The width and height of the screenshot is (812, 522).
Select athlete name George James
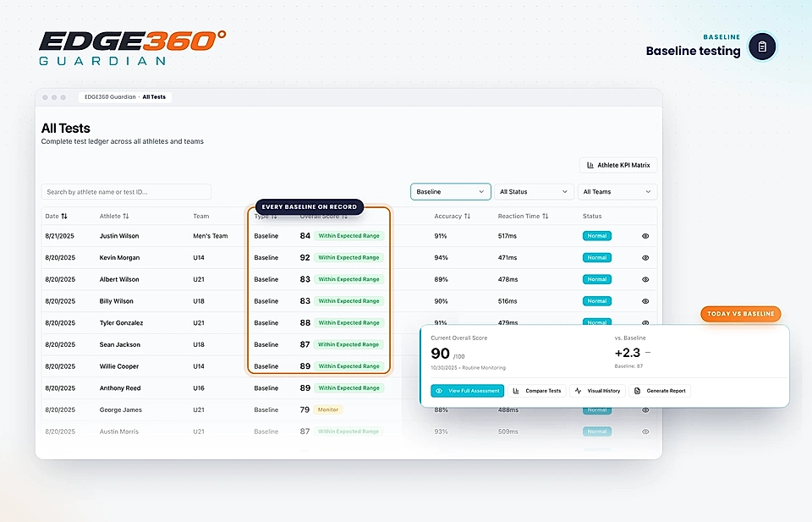click(121, 409)
